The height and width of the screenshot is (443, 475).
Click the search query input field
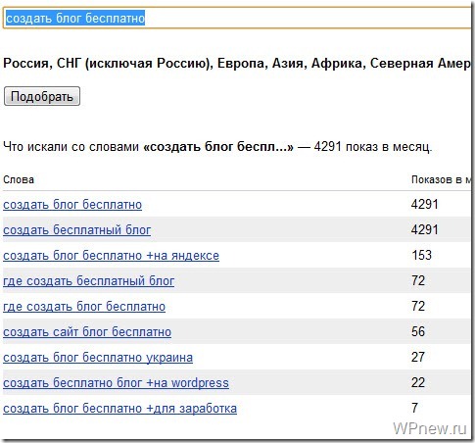(237, 18)
